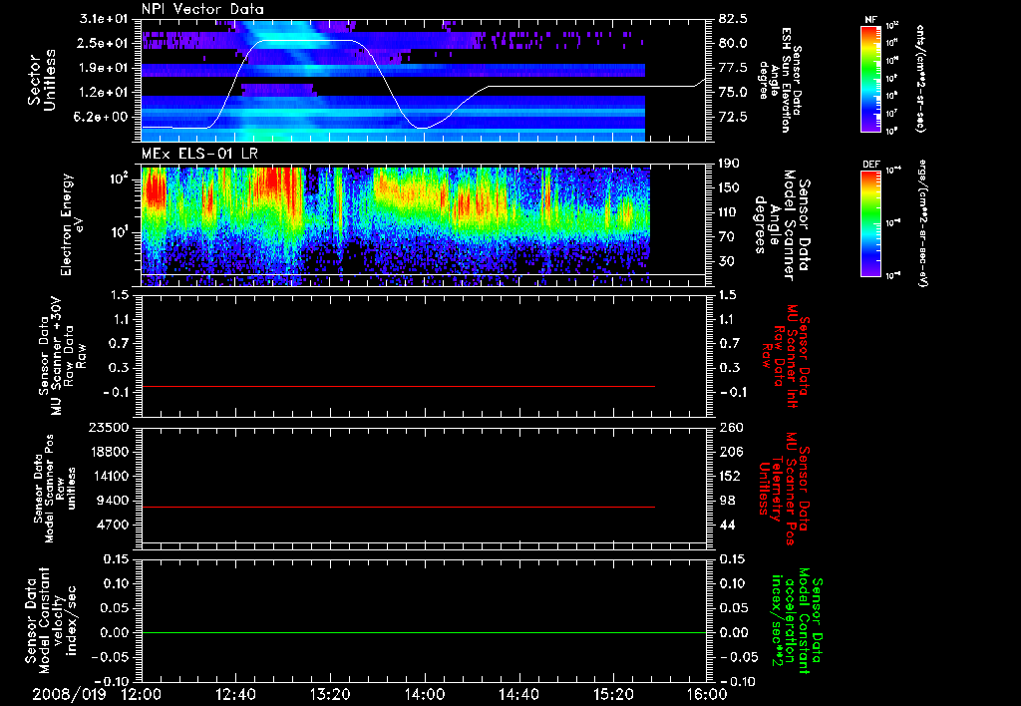Click the MEx ELS-01 LR panel title
This screenshot has width=1021, height=706.
pyautogui.click(x=199, y=154)
